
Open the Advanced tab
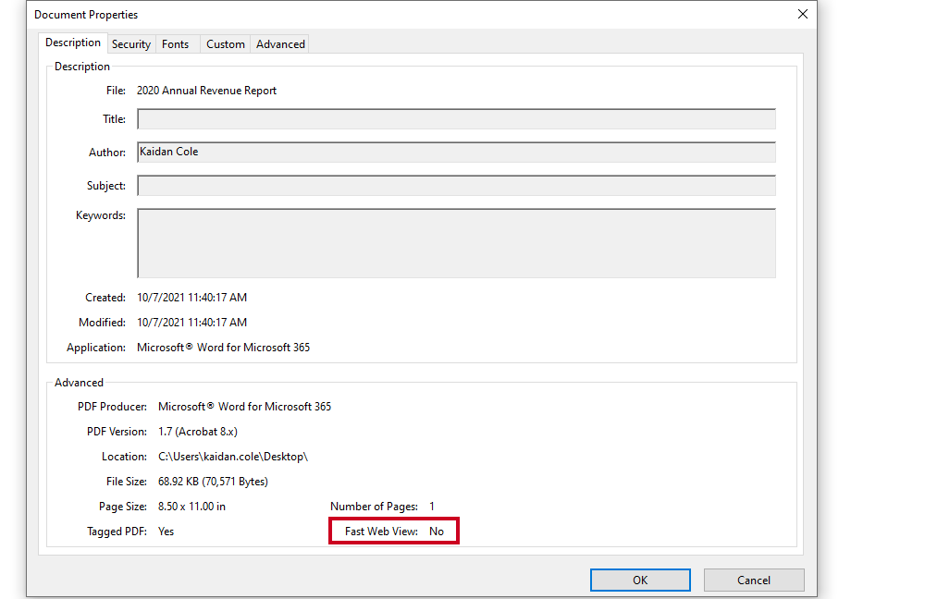pyautogui.click(x=280, y=44)
